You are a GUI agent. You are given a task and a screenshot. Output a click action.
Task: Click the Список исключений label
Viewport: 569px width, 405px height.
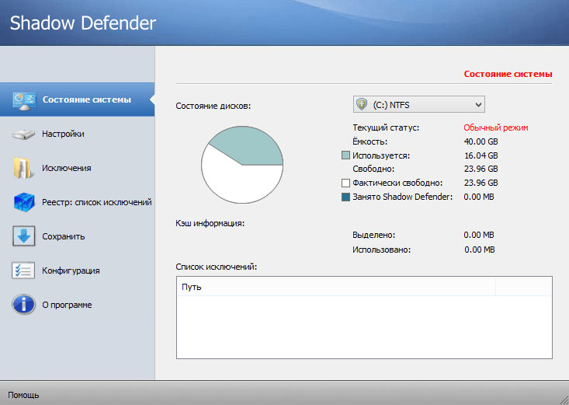tap(217, 267)
